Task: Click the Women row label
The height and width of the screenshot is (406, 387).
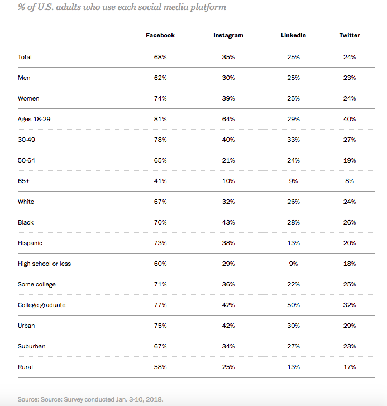Action: point(28,98)
